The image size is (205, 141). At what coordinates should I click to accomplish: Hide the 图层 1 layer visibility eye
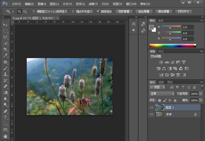tap(151, 107)
